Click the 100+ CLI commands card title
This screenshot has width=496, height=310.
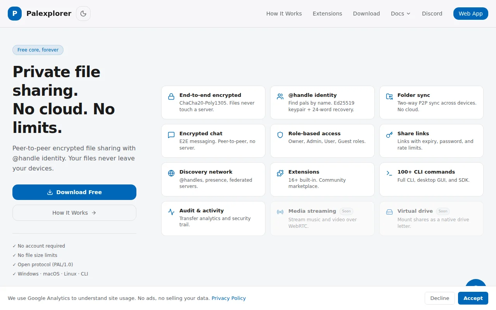click(x=426, y=172)
